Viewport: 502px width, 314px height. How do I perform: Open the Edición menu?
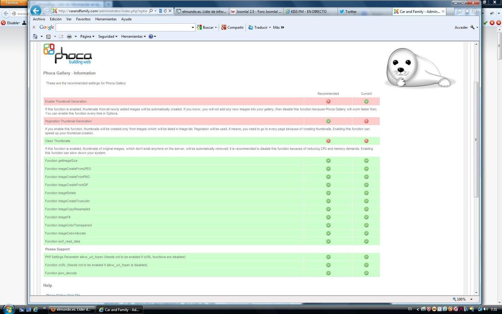[55, 19]
